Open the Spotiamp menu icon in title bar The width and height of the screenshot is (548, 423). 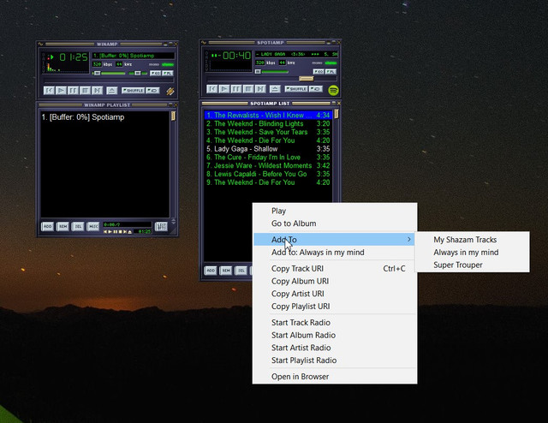point(204,43)
